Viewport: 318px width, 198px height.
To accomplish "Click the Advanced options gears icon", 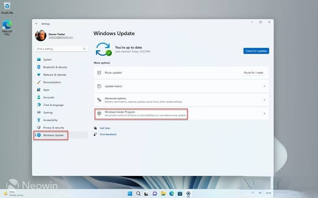I will click(x=99, y=100).
